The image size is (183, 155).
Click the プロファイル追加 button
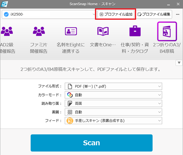tap(116, 14)
